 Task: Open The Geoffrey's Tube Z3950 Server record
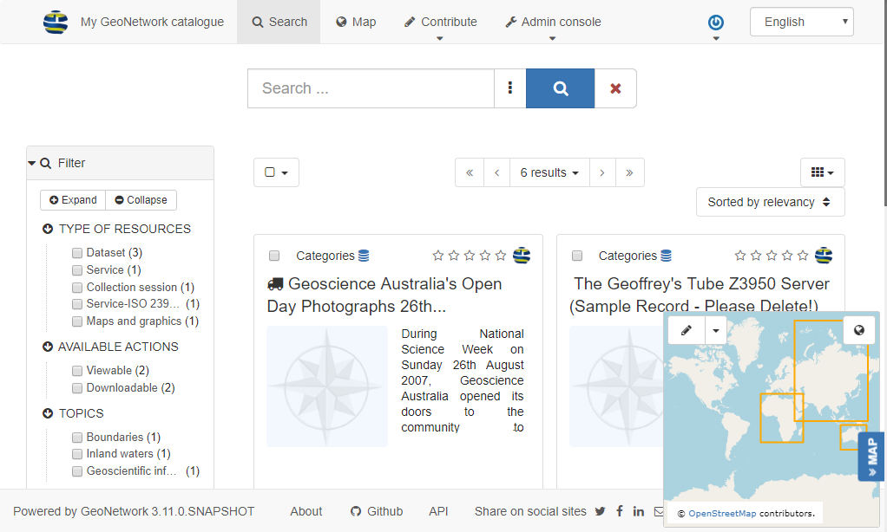(700, 295)
